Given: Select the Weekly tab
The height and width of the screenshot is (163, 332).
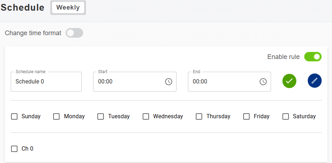Looking at the screenshot, I should click(68, 7).
